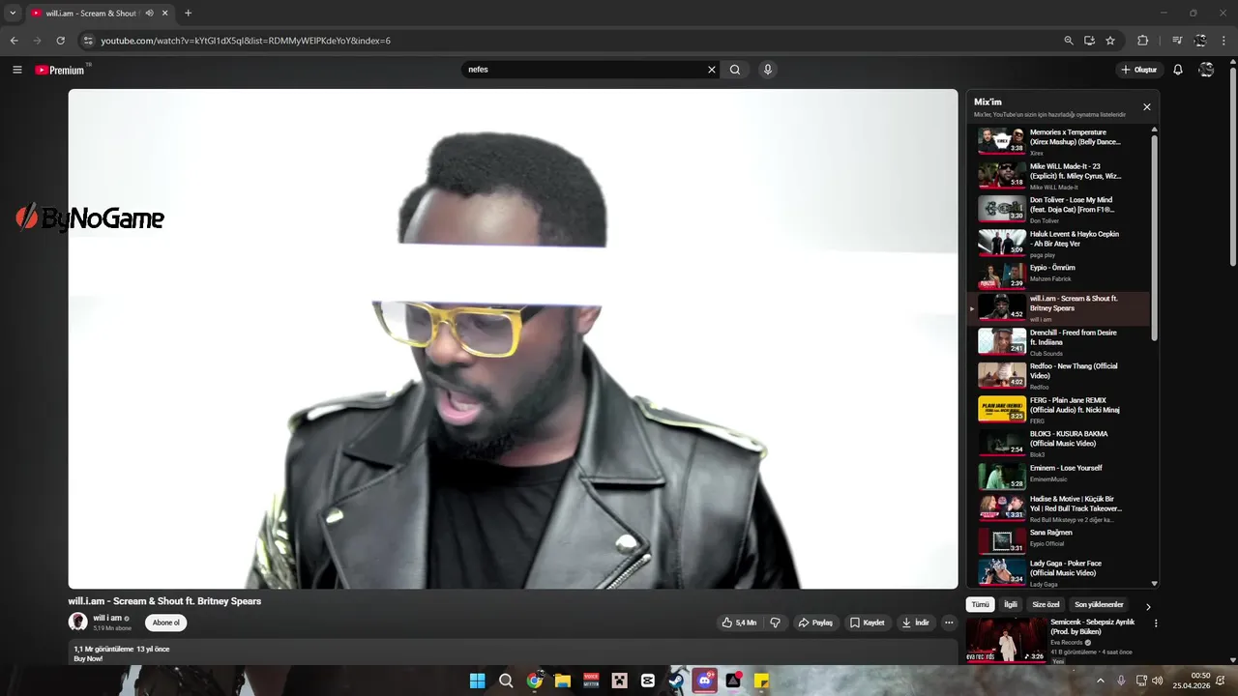Select the Tümü filter chip
1238x696 pixels.
click(x=981, y=604)
